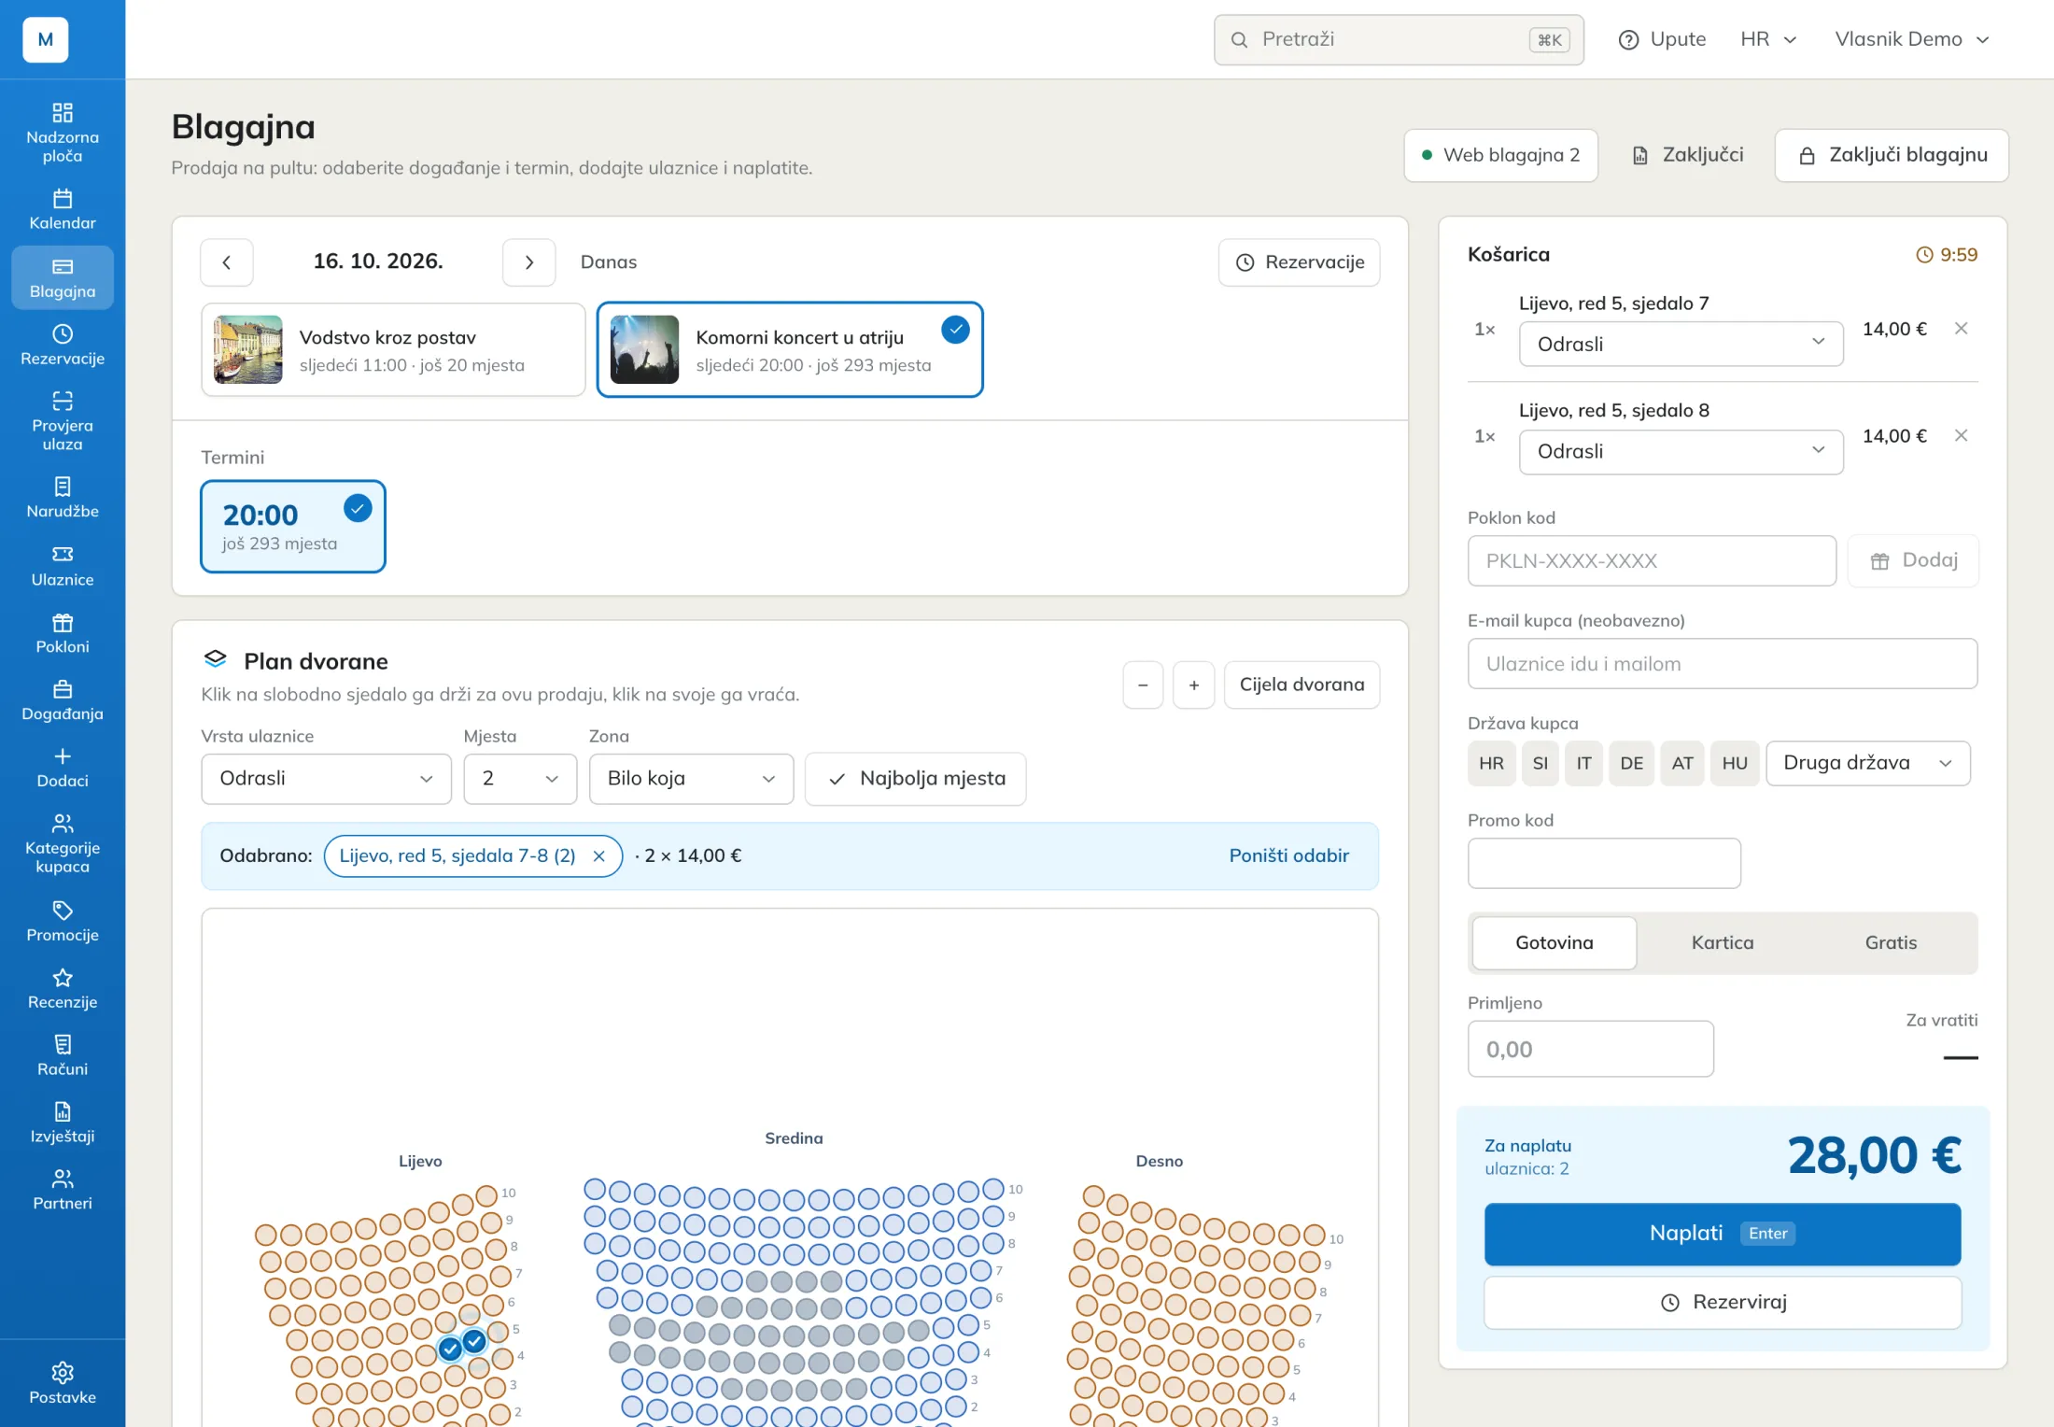The height and width of the screenshot is (1427, 2054).
Task: Open the Zona dropdown
Action: pyautogui.click(x=692, y=779)
